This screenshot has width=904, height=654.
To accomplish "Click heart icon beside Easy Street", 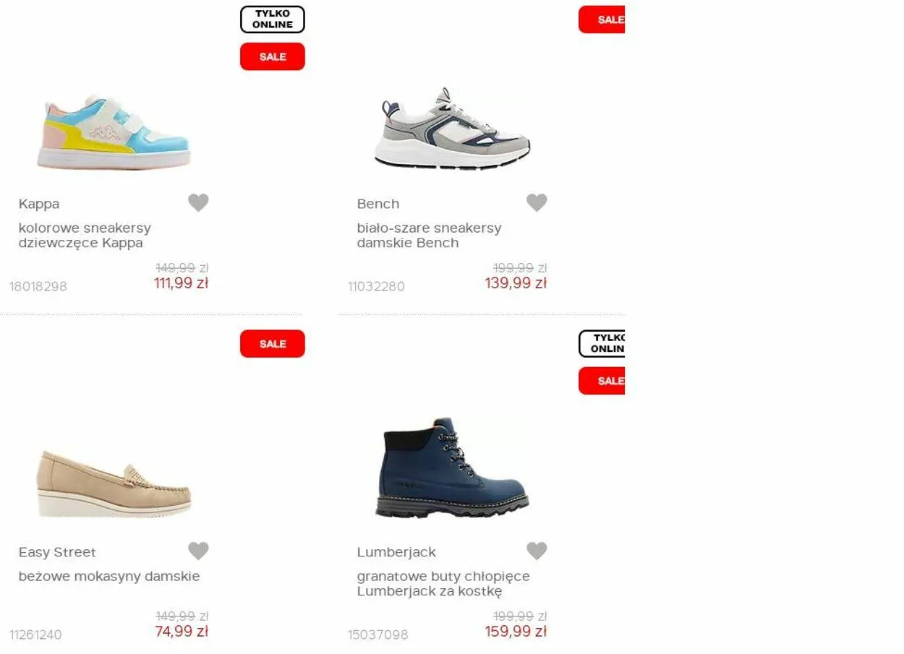I will (x=198, y=551).
